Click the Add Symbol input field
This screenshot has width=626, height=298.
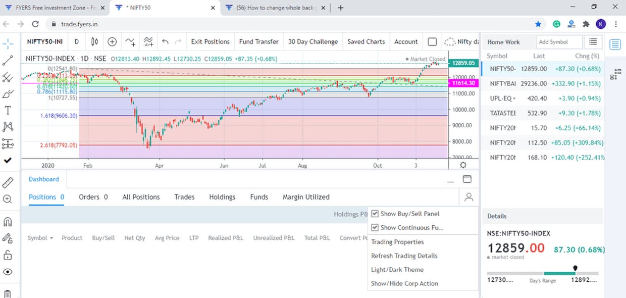coord(559,42)
